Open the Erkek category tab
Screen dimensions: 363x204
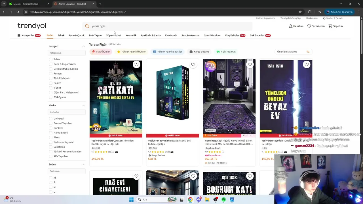(61, 35)
